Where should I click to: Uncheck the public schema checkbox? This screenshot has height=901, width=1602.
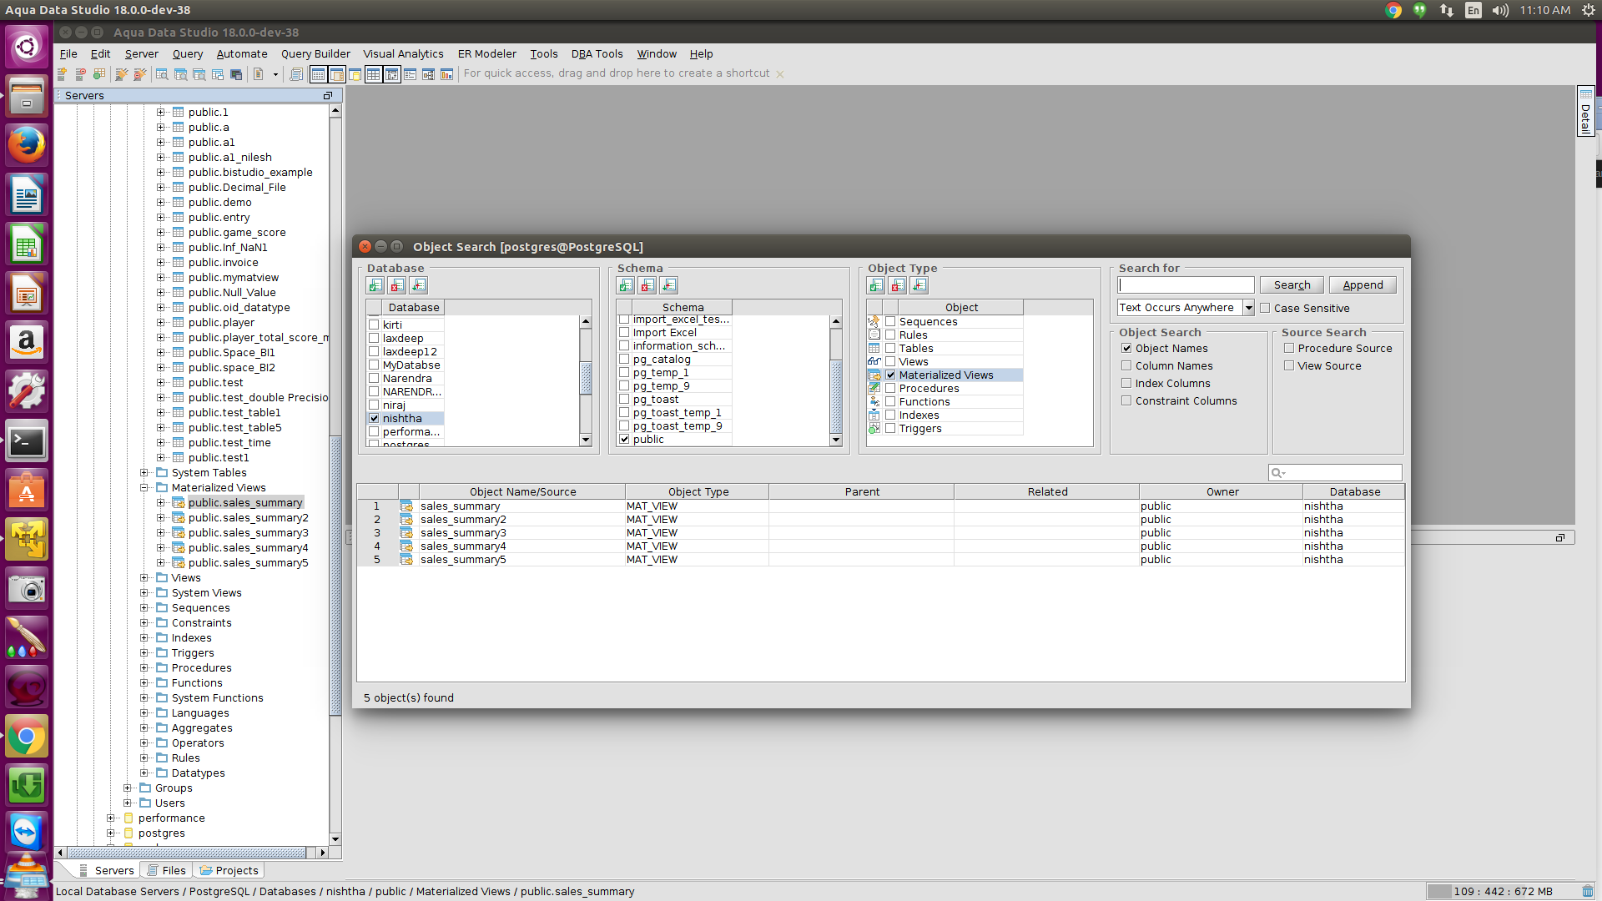click(x=624, y=439)
